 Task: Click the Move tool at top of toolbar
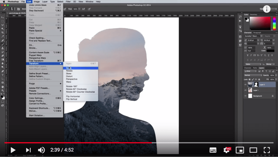(3, 17)
